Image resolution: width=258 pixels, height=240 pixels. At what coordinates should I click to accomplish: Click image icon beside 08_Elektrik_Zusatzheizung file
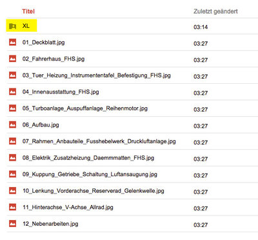tap(13, 157)
